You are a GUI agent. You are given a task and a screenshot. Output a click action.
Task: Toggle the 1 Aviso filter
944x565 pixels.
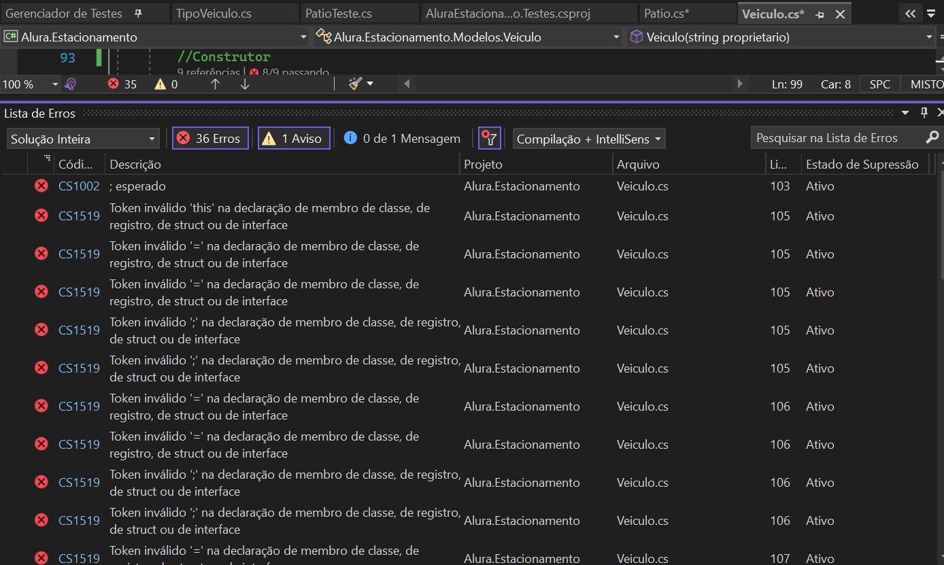click(x=294, y=138)
